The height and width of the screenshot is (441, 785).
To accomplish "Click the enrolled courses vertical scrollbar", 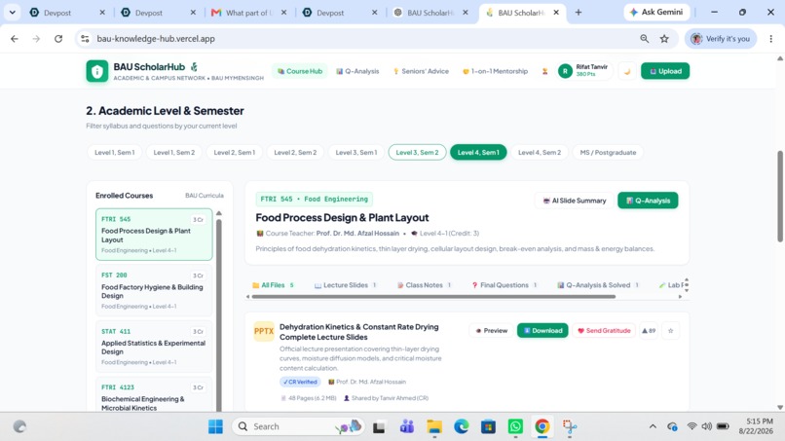I will point(219,315).
